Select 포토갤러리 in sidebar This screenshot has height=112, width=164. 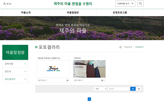coord(15,79)
